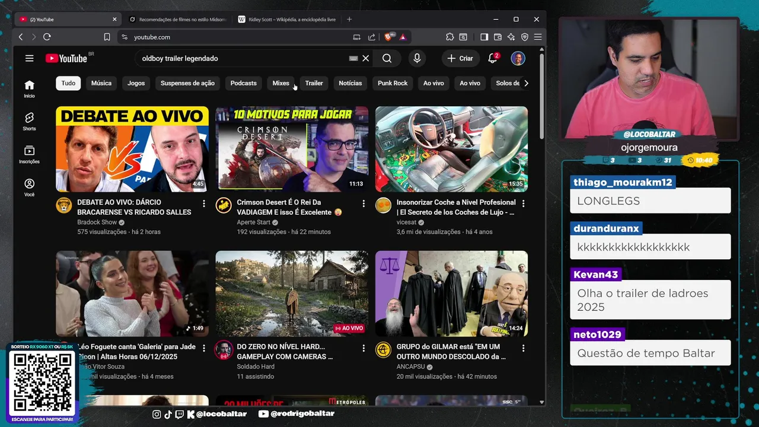759x427 pixels.
Task: Open options for the Insonorizar Coche video
Action: click(x=523, y=203)
